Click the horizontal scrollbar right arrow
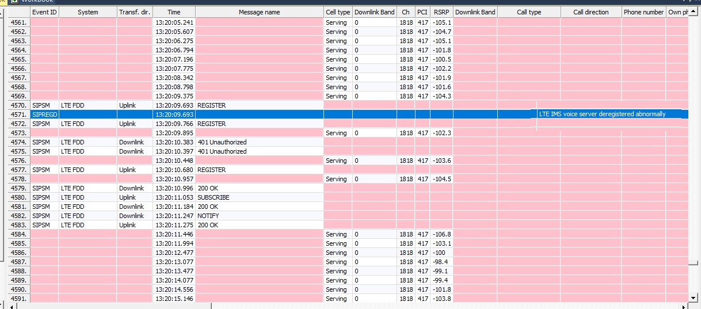This screenshot has width=701, height=309. pyautogui.click(x=683, y=306)
